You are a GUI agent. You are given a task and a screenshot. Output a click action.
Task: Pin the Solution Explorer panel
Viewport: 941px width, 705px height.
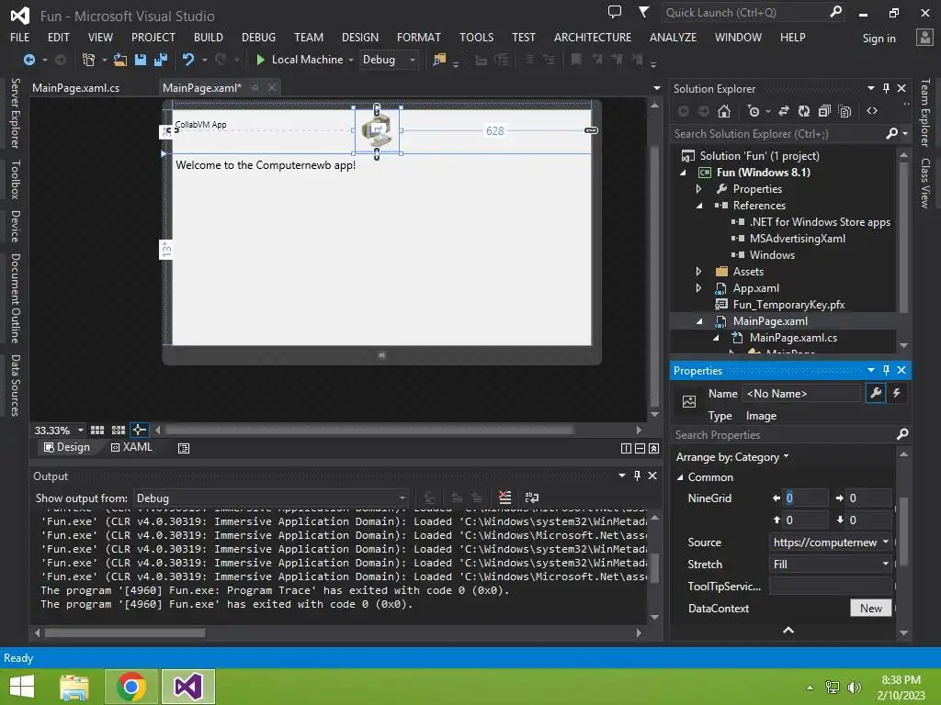click(887, 88)
